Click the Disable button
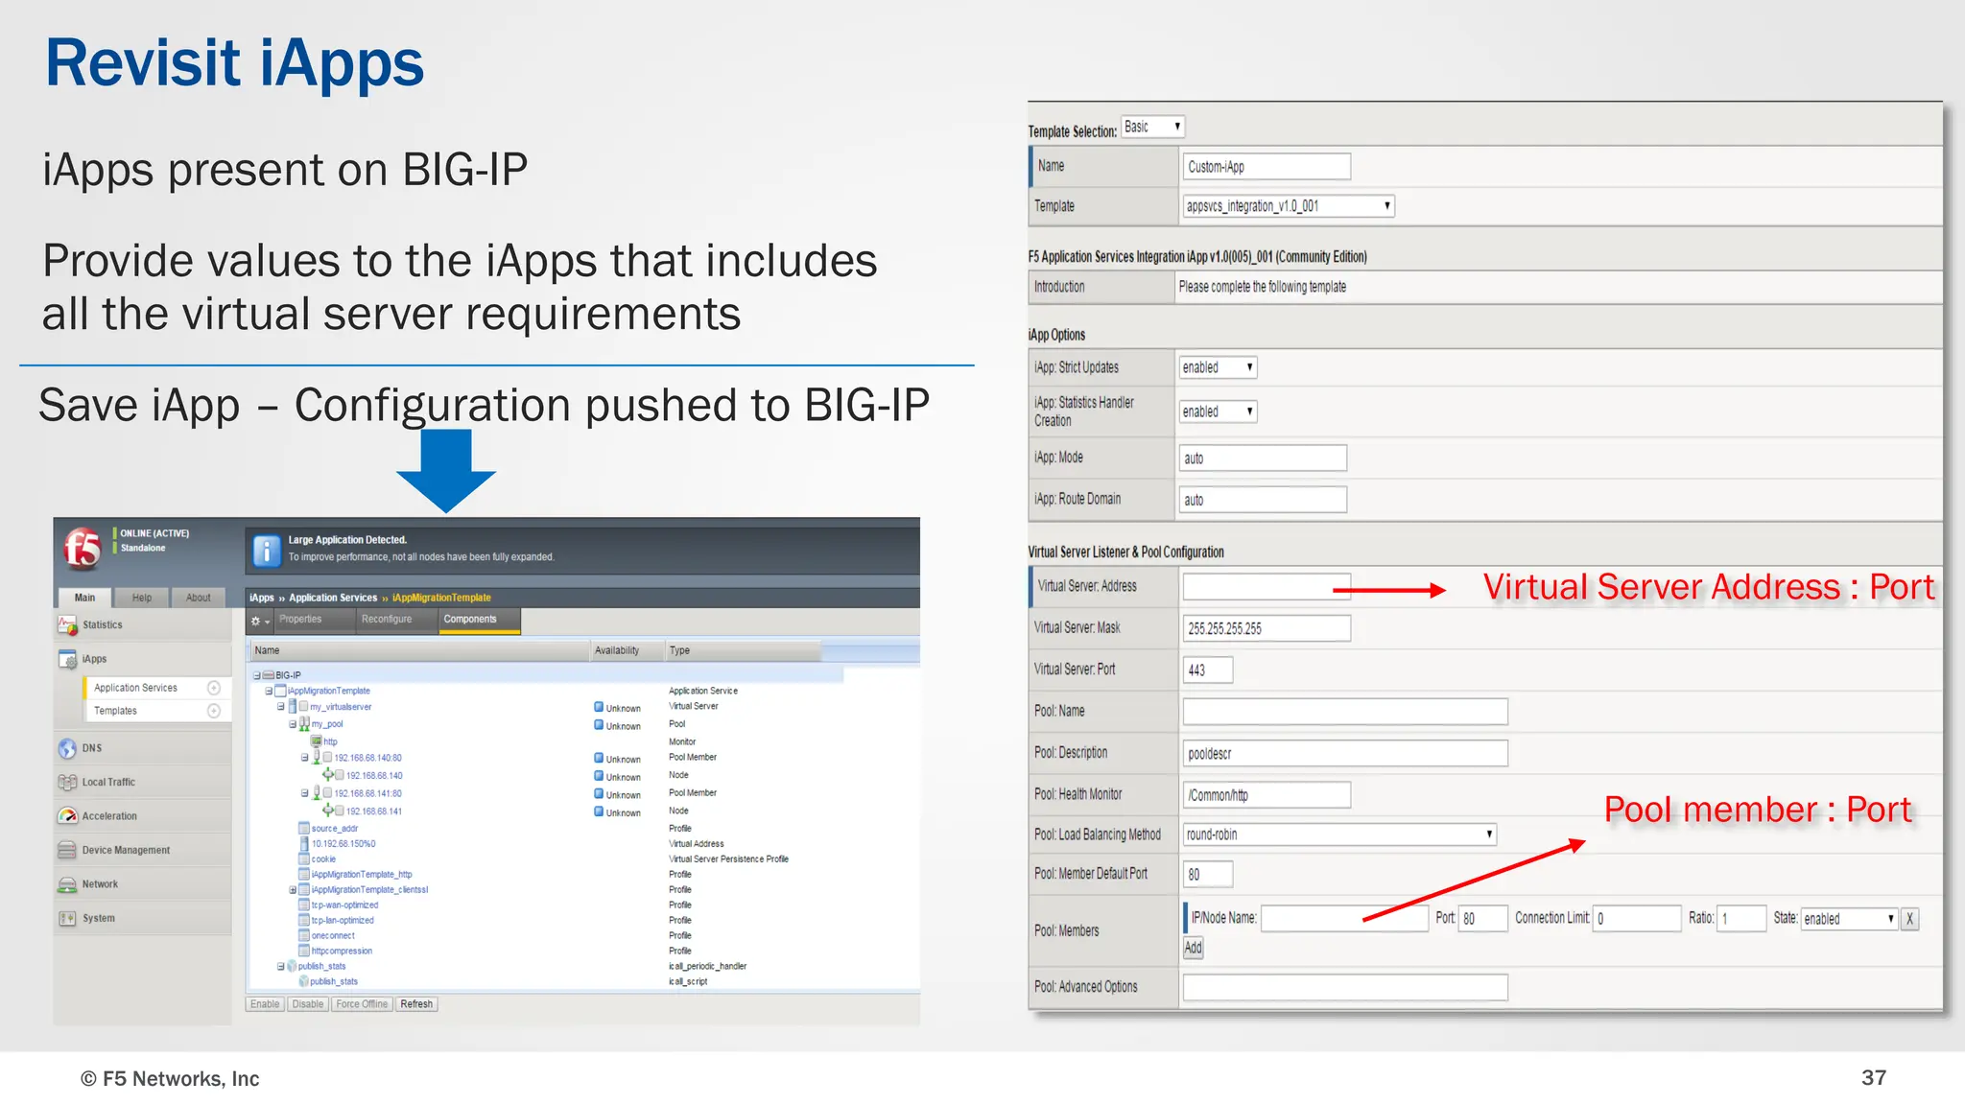The image size is (1965, 1105). (x=307, y=1004)
